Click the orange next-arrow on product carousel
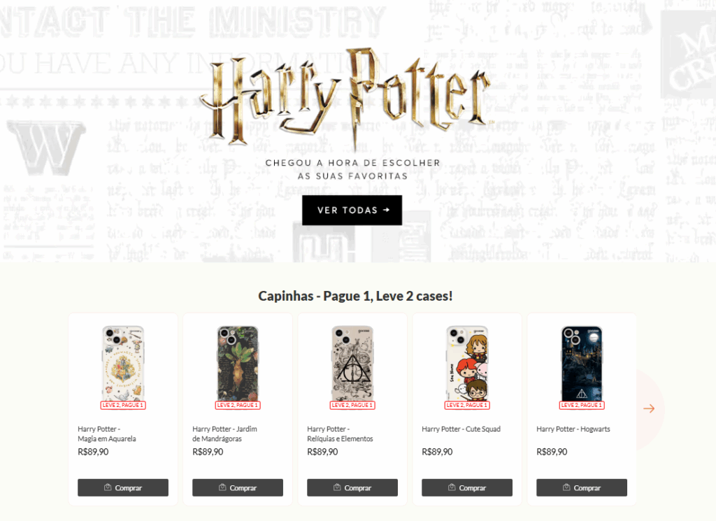 pyautogui.click(x=649, y=408)
